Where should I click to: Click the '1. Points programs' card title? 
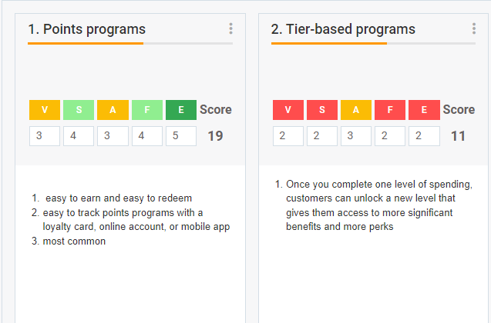[86, 29]
